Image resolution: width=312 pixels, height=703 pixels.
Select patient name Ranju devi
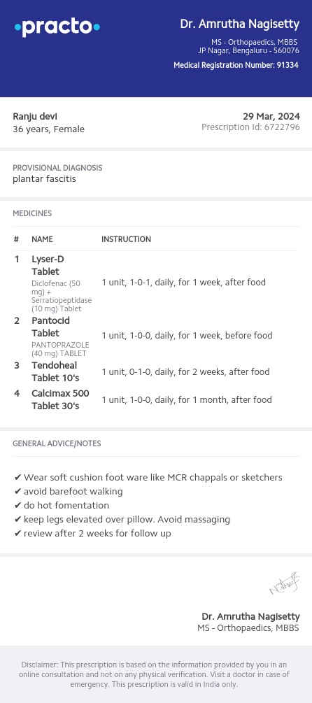[x=35, y=117]
